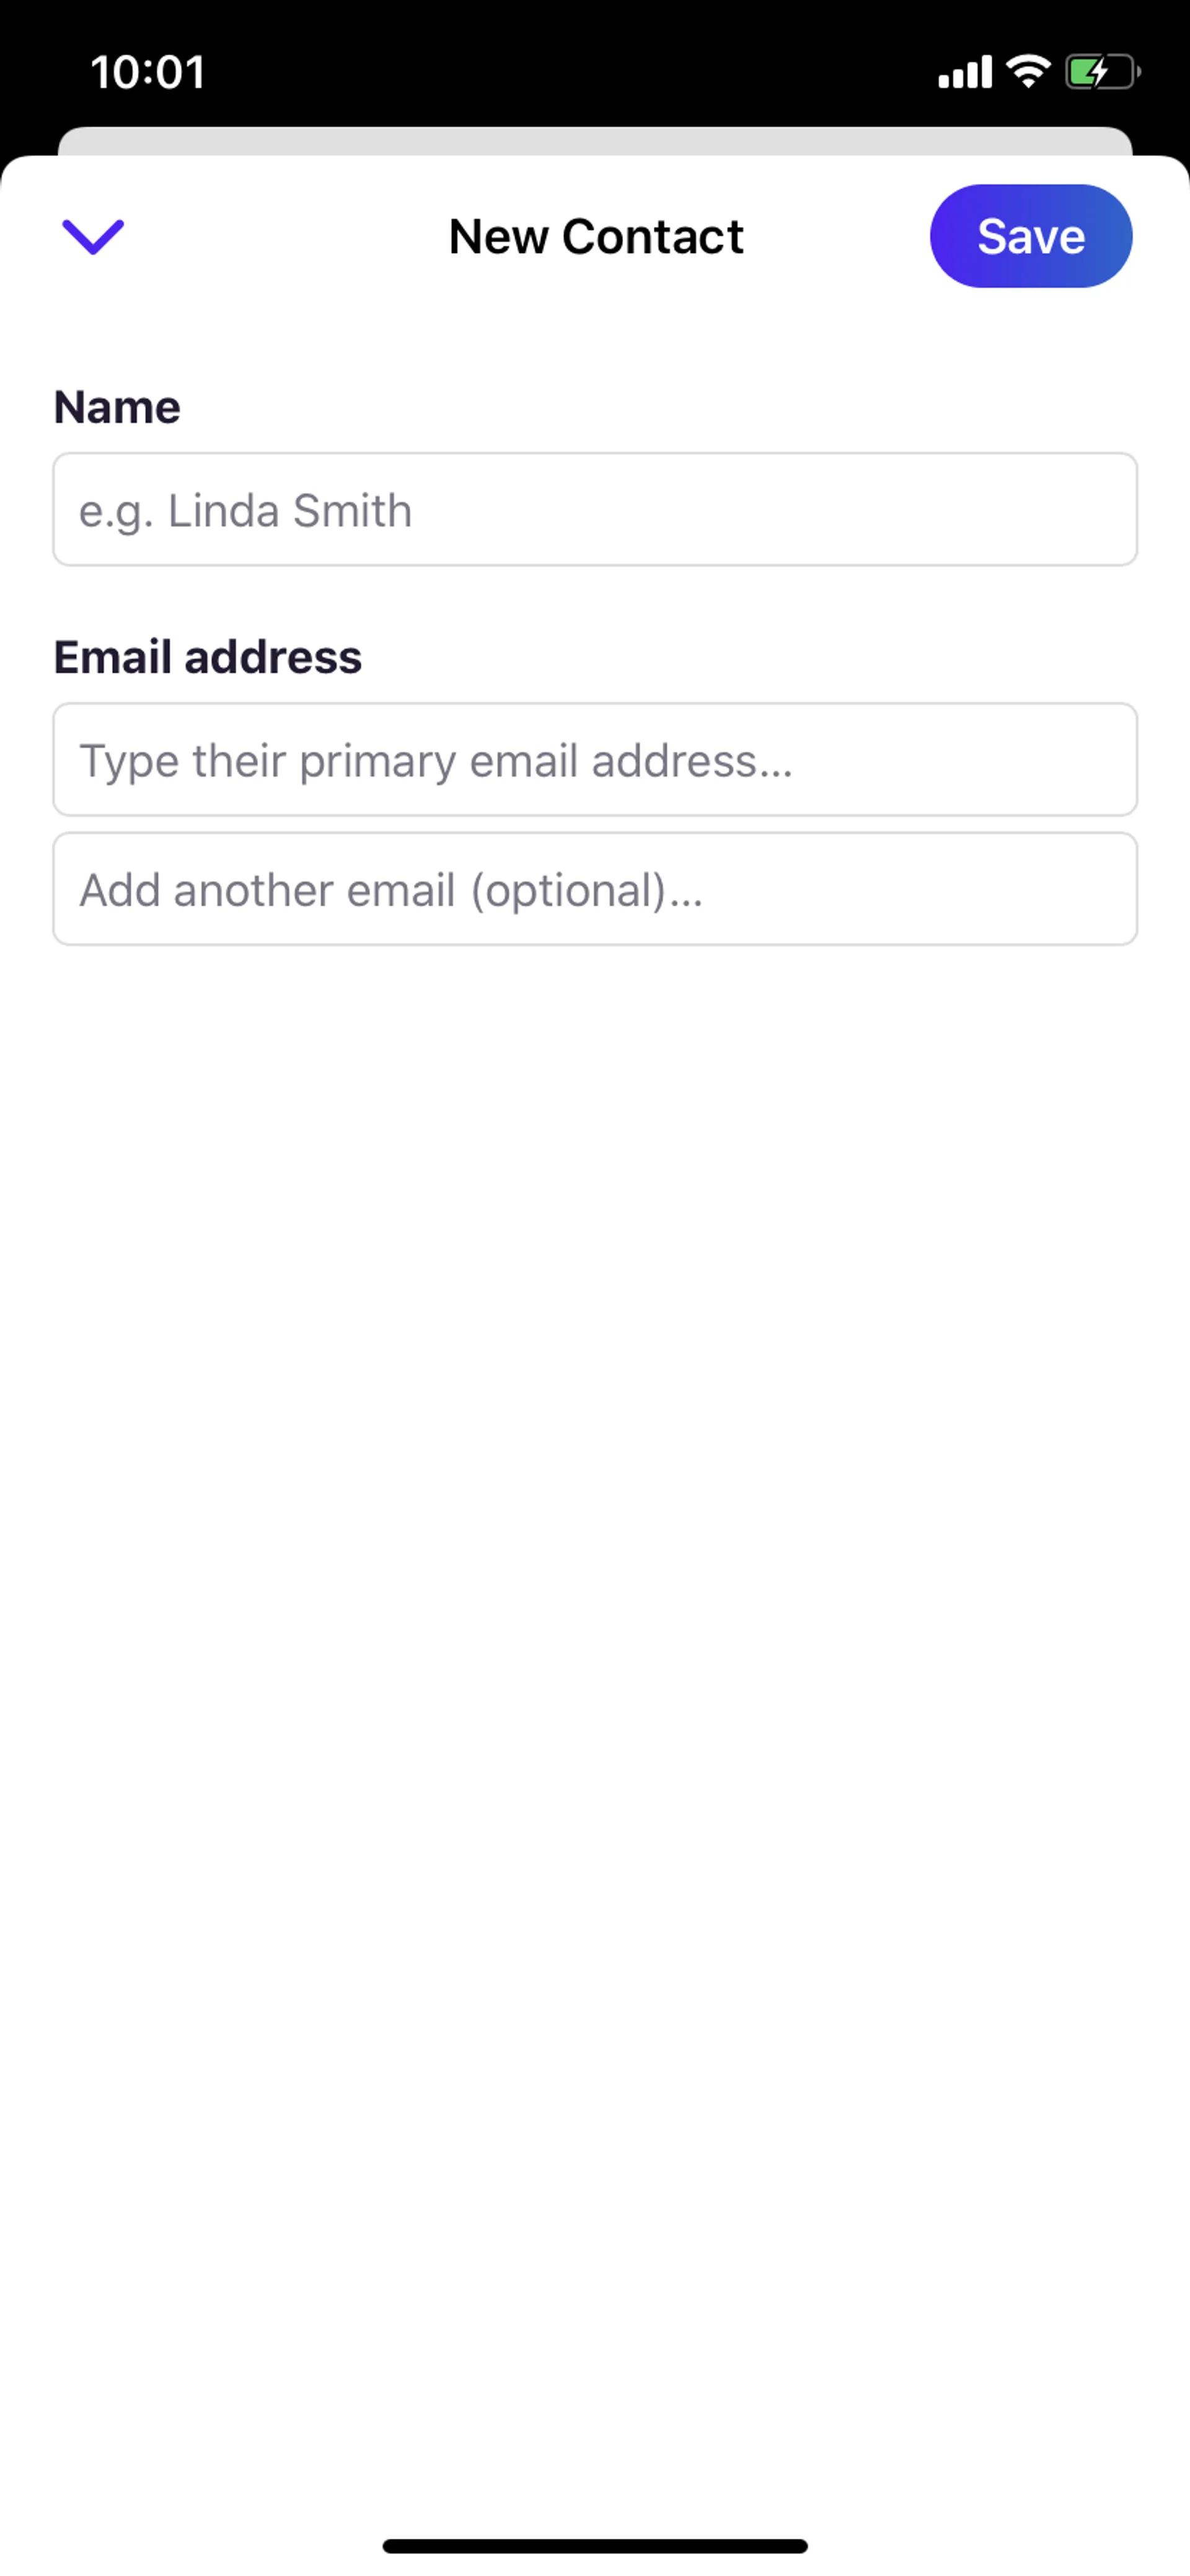The width and height of the screenshot is (1190, 2576).
Task: Tap the black status bar between clock and signal
Action: click(x=570, y=72)
